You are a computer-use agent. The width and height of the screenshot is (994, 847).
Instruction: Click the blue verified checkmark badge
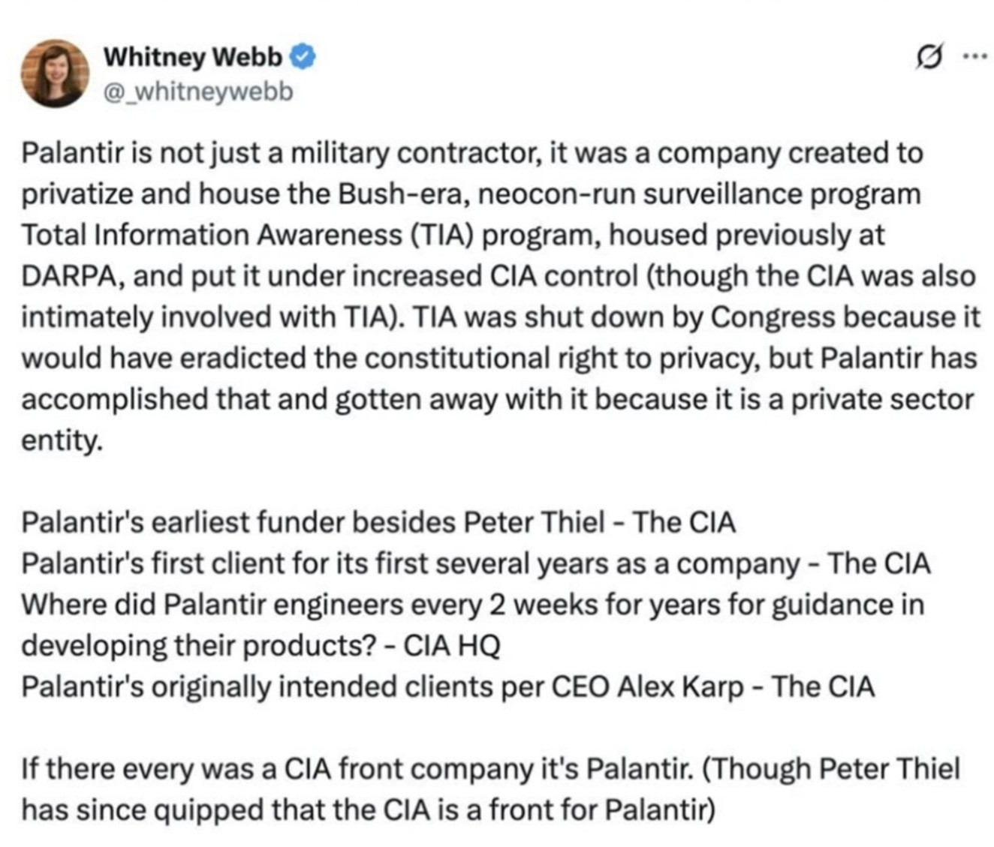point(303,56)
